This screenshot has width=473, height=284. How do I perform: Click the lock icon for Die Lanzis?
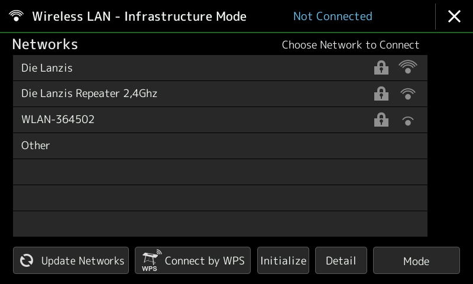[x=381, y=67]
